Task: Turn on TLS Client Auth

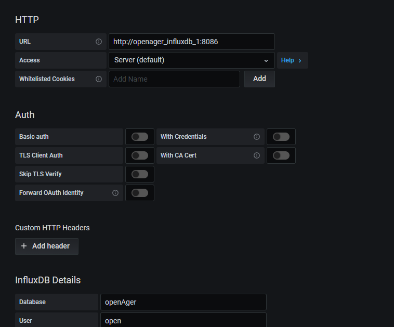Action: (x=139, y=155)
